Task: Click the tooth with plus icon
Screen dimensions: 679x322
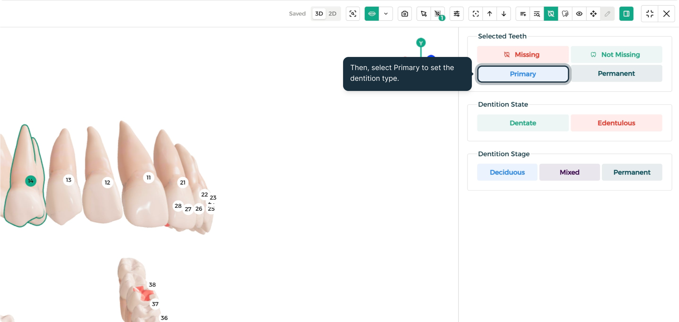Action: coord(565,14)
